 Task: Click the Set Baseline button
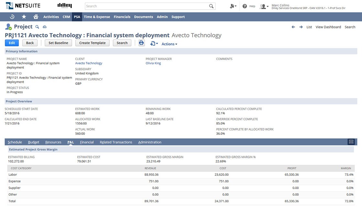(x=58, y=43)
